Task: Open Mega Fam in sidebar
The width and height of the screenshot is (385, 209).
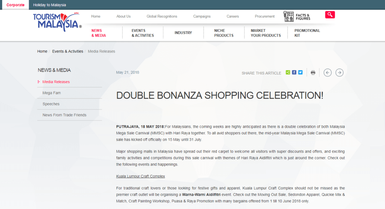Action: [x=52, y=93]
